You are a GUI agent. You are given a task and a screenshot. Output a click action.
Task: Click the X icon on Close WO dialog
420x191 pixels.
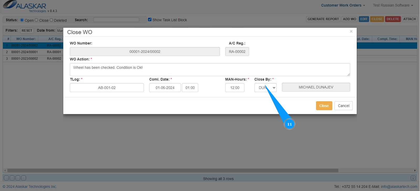[x=351, y=31]
